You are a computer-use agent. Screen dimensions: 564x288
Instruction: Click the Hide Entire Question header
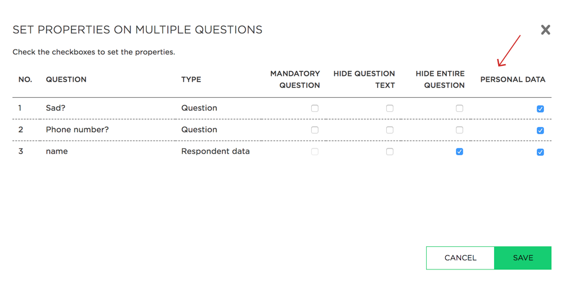440,79
